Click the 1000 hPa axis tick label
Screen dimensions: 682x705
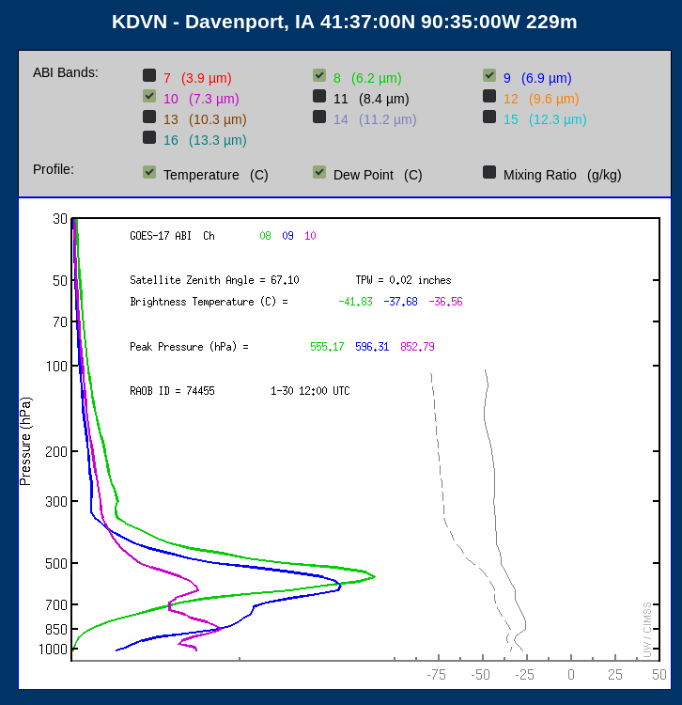pyautogui.click(x=53, y=650)
